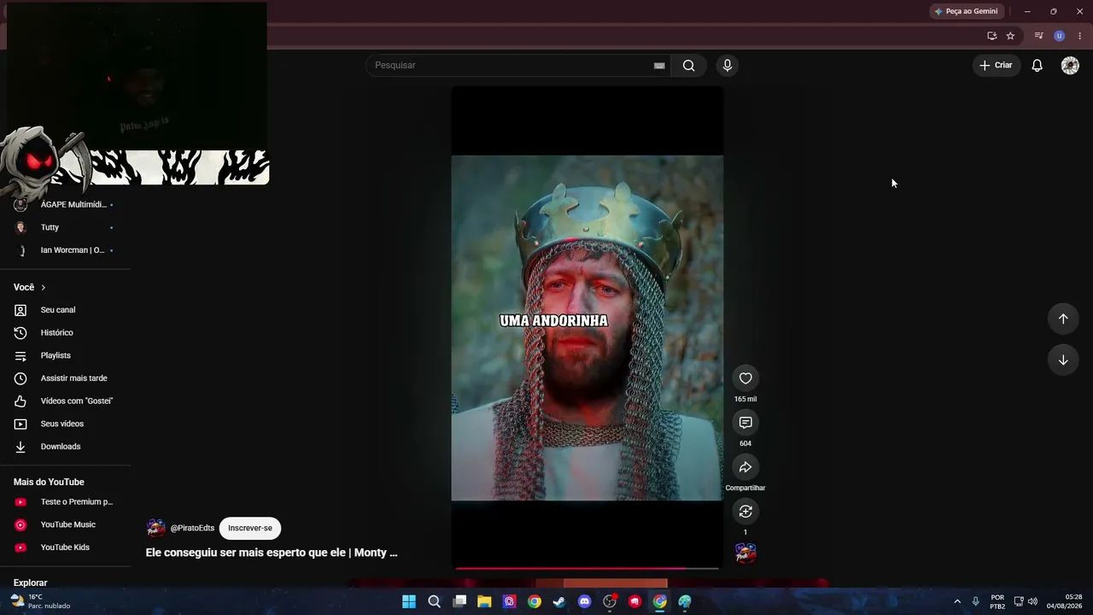Go to the next Short with down arrow
Screen dimensions: 1093x615
(x=1063, y=360)
